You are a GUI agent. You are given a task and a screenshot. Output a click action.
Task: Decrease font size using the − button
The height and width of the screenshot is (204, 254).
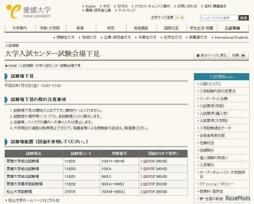coord(177,17)
